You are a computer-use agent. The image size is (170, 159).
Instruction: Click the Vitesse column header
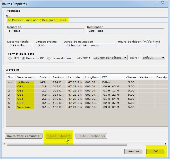(131, 77)
